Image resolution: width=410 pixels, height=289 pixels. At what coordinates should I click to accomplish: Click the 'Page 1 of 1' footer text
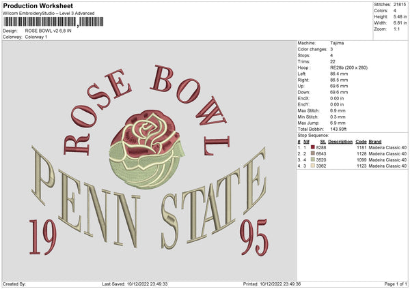point(396,284)
